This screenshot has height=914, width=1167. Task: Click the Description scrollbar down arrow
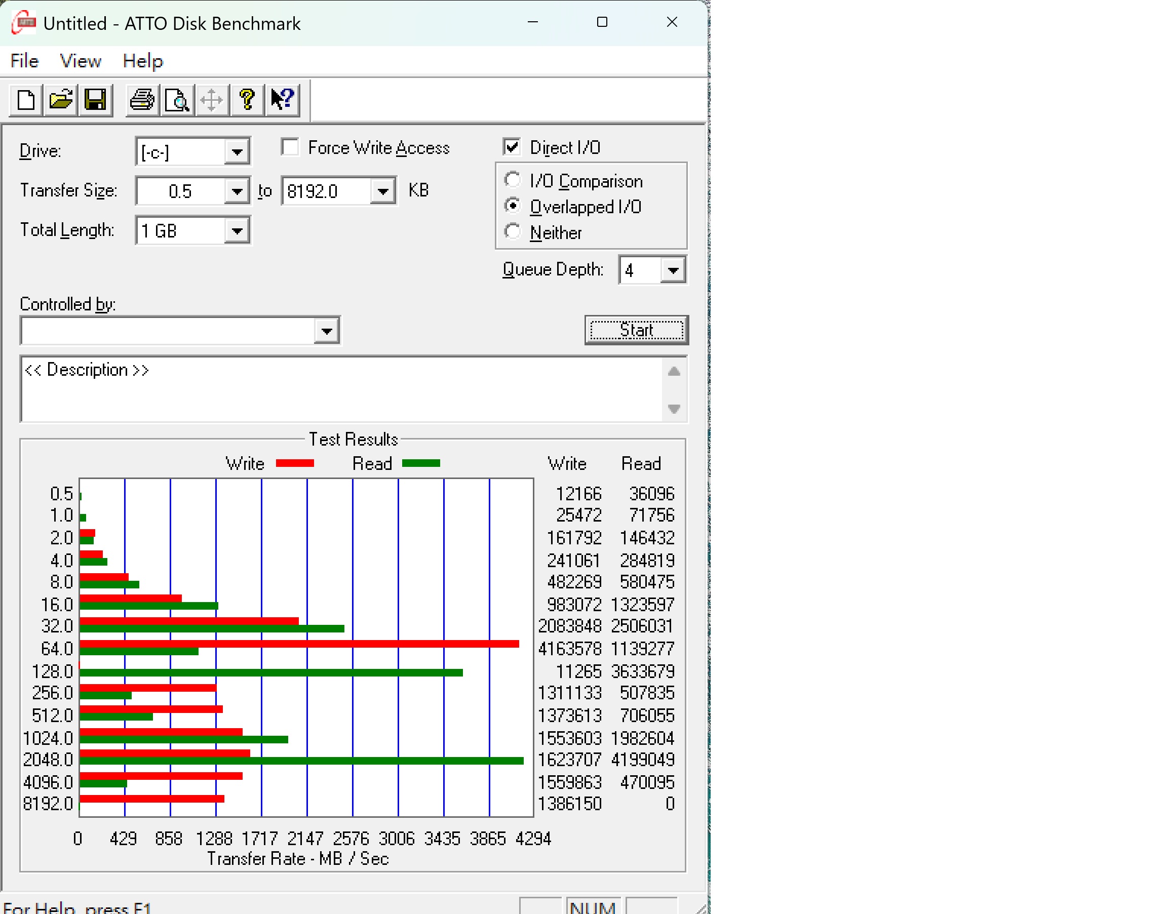675,409
